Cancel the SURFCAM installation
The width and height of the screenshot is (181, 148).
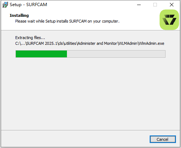(163, 139)
